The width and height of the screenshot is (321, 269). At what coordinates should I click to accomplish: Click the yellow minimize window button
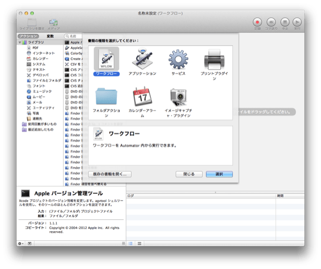(26, 13)
